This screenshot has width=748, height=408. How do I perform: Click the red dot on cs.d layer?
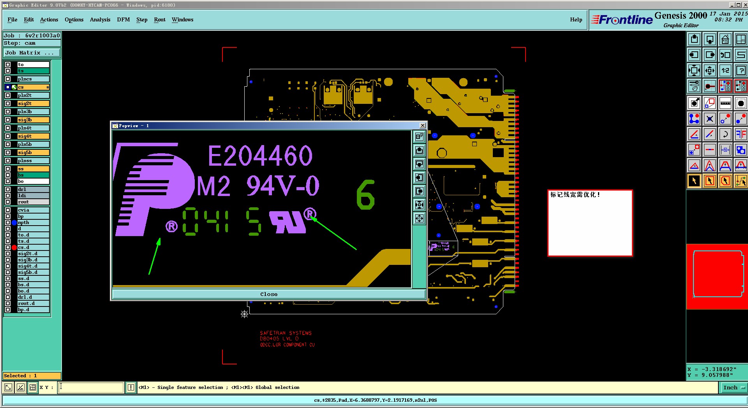(x=14, y=247)
